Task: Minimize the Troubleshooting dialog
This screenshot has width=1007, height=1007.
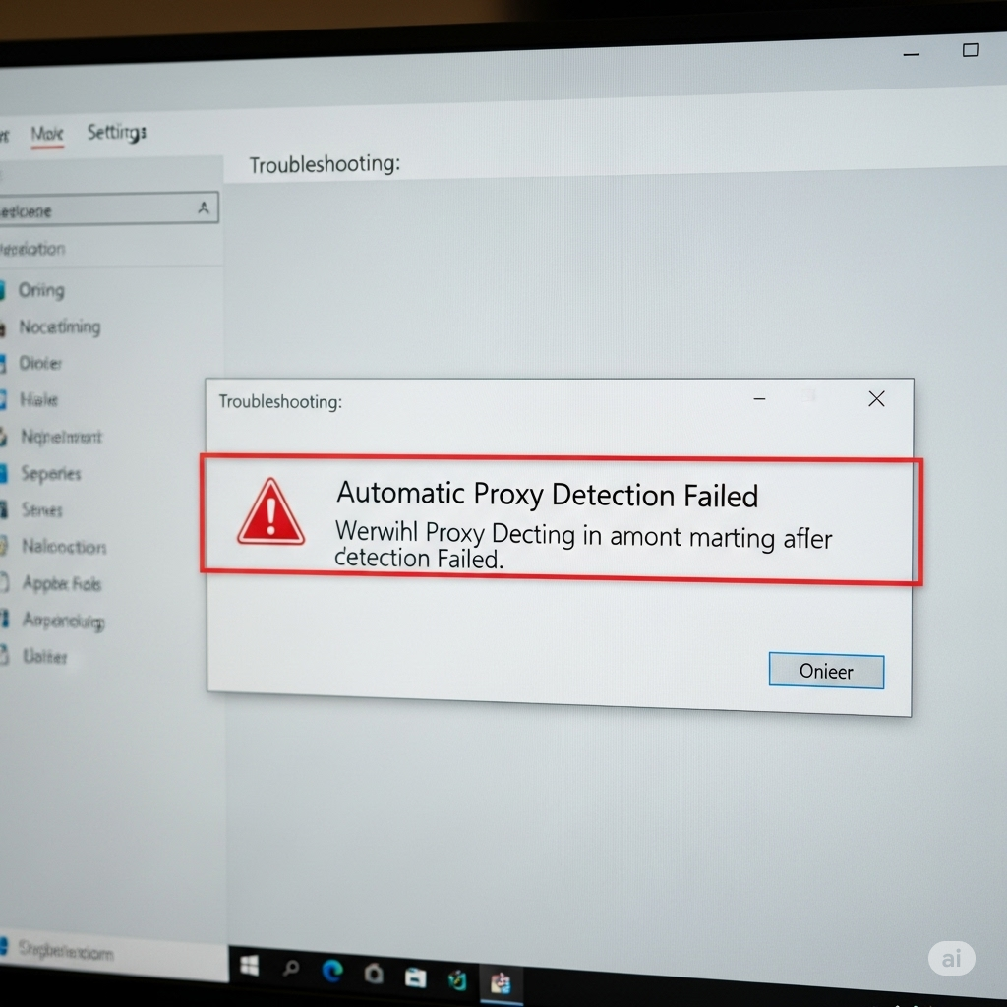Action: (x=759, y=399)
